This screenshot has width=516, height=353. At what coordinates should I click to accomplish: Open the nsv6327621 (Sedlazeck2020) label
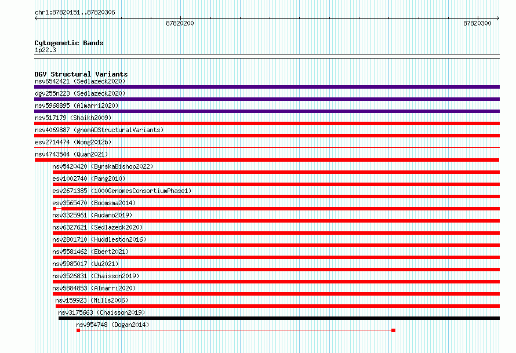(x=97, y=227)
